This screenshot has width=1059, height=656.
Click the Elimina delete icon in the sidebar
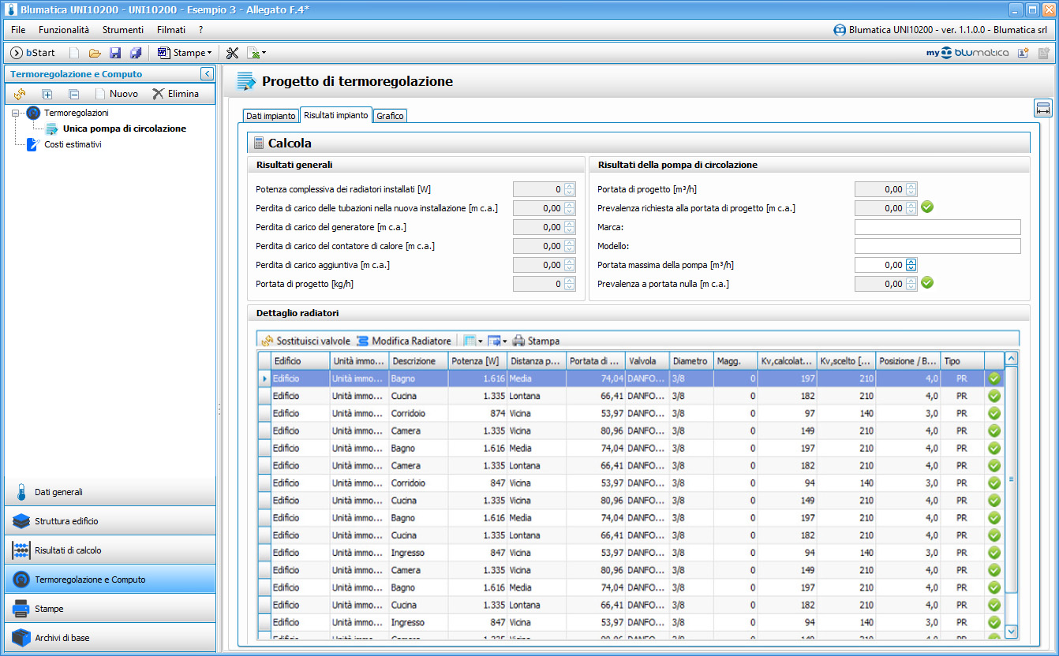tap(159, 94)
